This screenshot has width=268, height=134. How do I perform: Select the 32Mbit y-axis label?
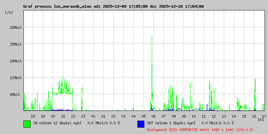(x=16, y=27)
